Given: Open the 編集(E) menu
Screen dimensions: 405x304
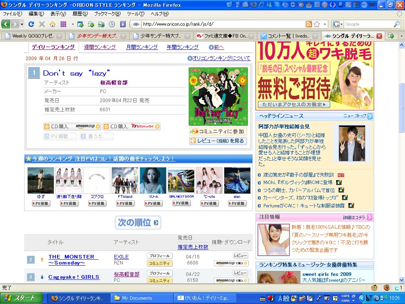Looking at the screenshot, I should pyautogui.click(x=36, y=14).
